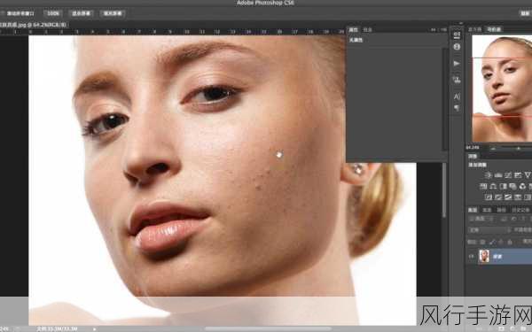Add a Photo Filter adjustment
532x332 pixels.
513,186
